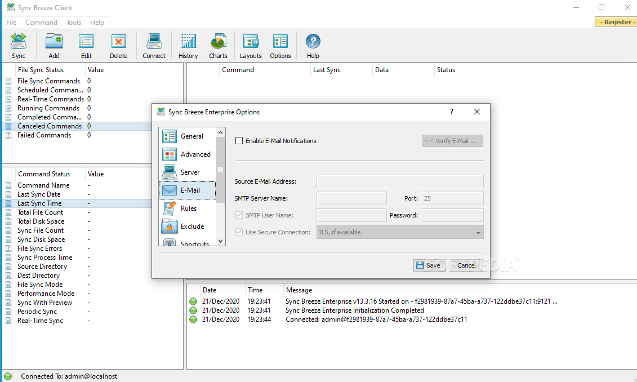Toggle the Use Secure Connection checkbox
This screenshot has width=637, height=382.
(239, 232)
